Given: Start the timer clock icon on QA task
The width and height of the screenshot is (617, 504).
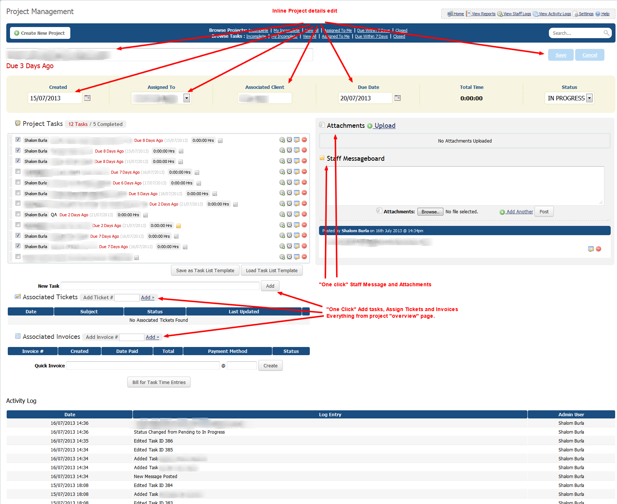Looking at the screenshot, I should pyautogui.click(x=289, y=214).
